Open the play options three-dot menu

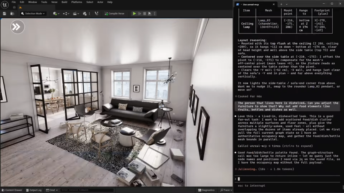155,13
